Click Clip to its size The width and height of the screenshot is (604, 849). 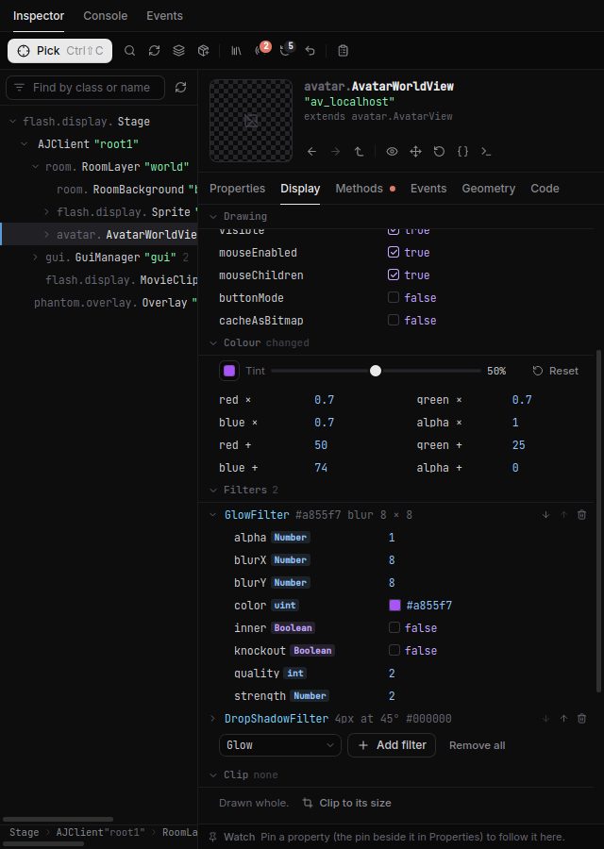(x=346, y=803)
